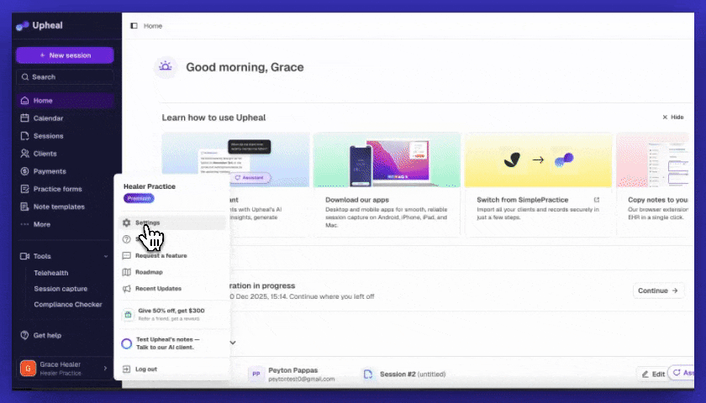The image size is (706, 403).
Task: Click the New session button
Action: pos(65,55)
